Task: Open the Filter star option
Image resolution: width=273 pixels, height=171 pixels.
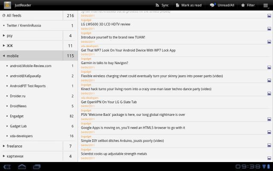Action: tap(248, 5)
